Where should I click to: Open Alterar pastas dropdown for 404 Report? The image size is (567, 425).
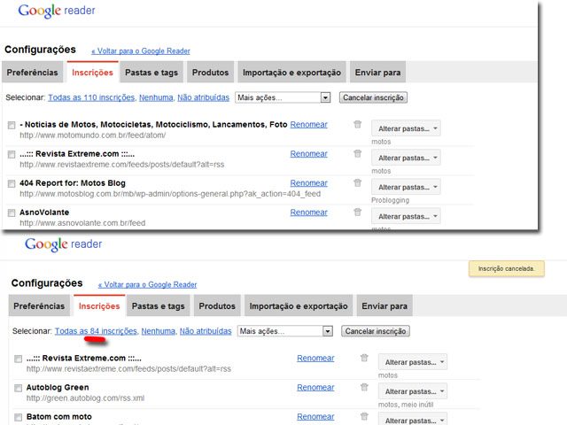406,187
